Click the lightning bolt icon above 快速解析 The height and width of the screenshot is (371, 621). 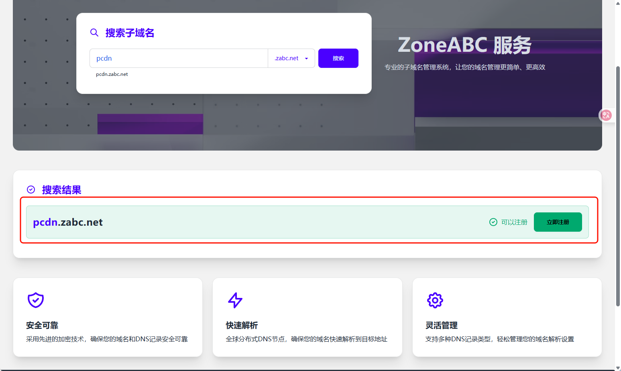tap(235, 300)
